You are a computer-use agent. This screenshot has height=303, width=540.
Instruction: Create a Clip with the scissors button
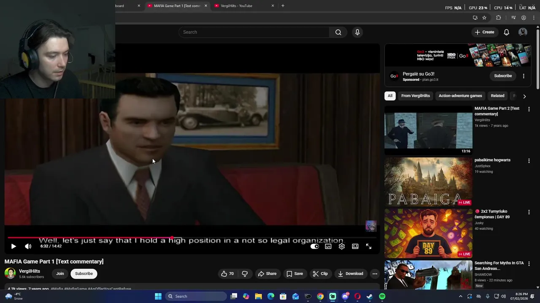[320, 274]
